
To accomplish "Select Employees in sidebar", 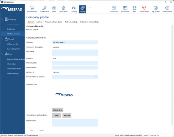I will point(11,29).
